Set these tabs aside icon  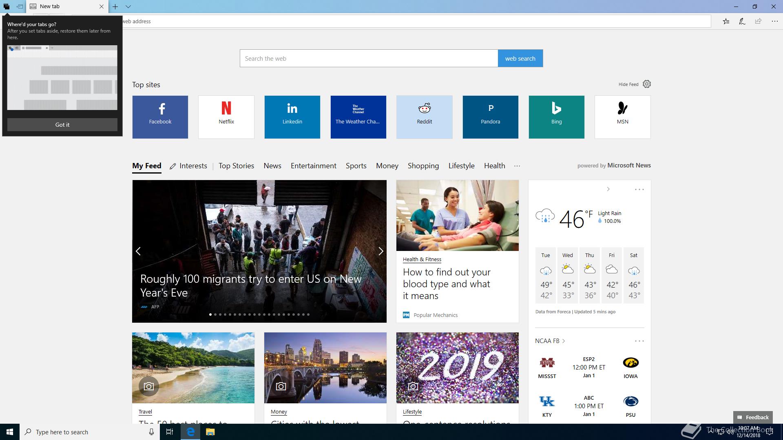coord(20,7)
